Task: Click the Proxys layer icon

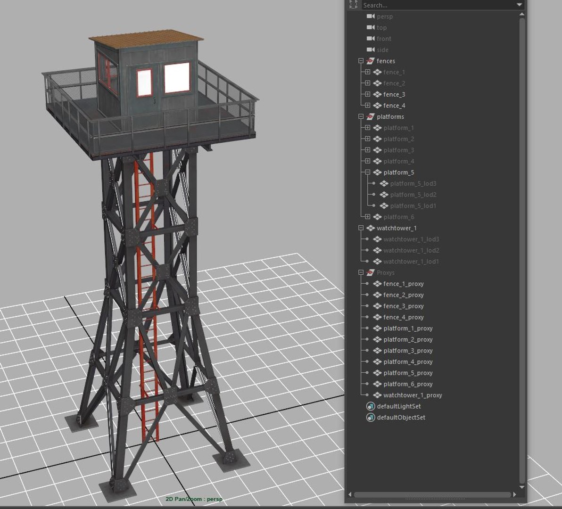Action: pyautogui.click(x=370, y=272)
